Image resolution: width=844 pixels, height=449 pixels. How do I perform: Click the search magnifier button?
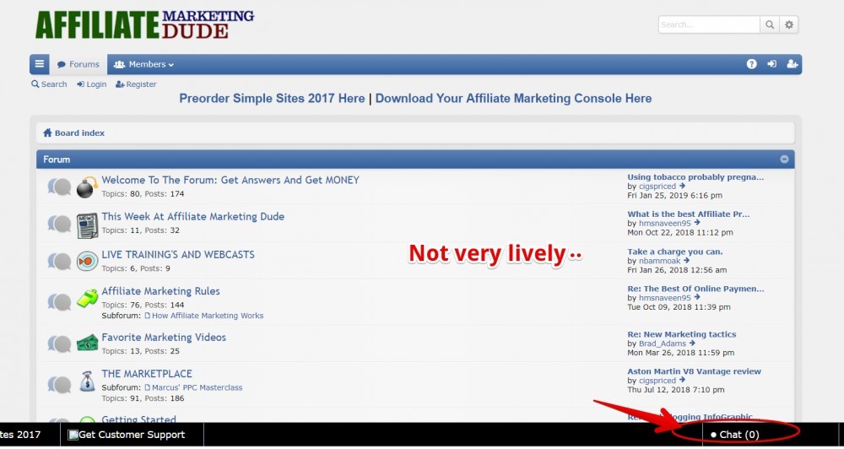tap(770, 24)
